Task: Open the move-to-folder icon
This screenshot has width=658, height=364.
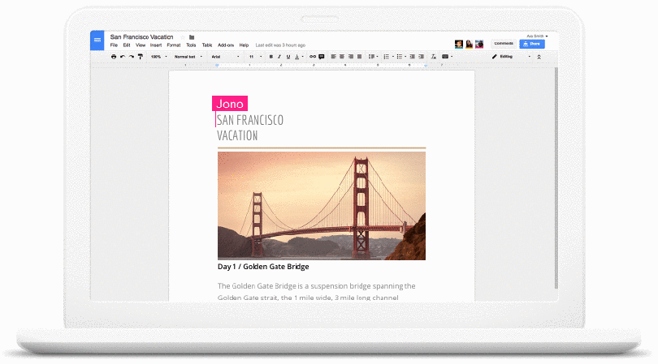Action: point(192,37)
